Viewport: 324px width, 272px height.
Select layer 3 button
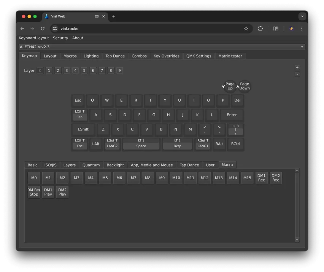tap(67, 70)
